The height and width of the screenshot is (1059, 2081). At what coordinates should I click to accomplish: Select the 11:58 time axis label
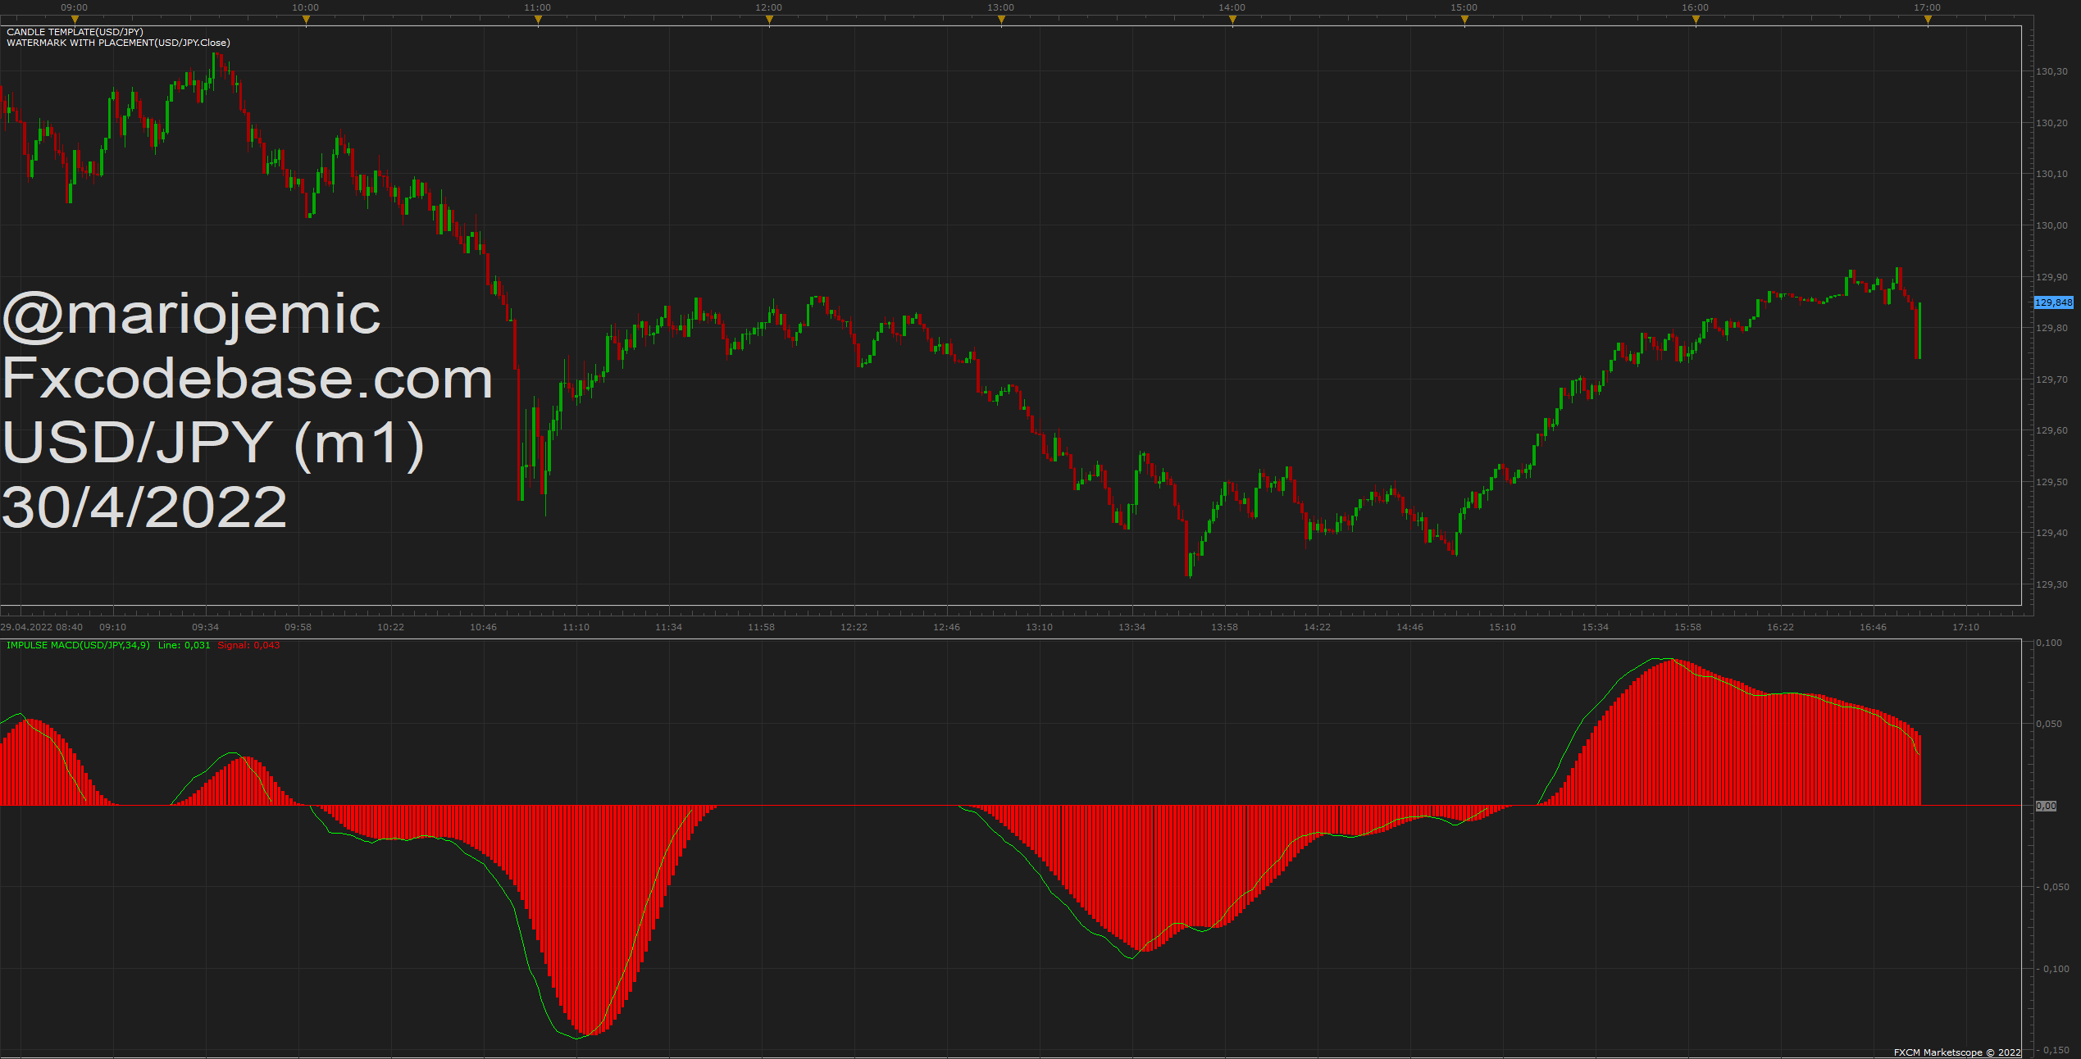coord(762,627)
